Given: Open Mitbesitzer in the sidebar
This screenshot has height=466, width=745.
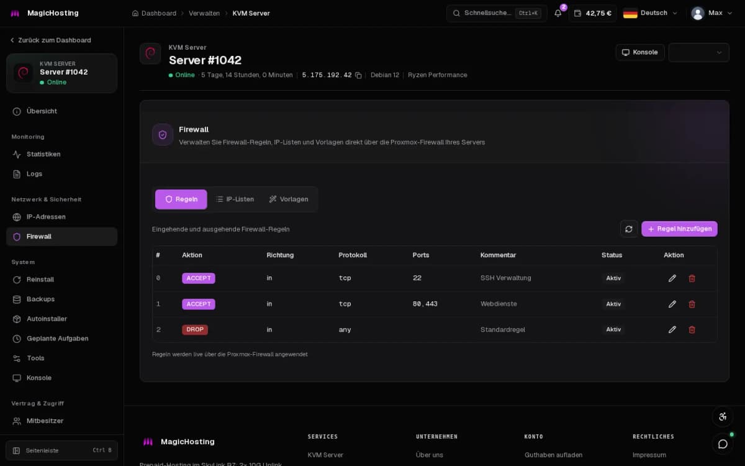Looking at the screenshot, I should (61, 421).
